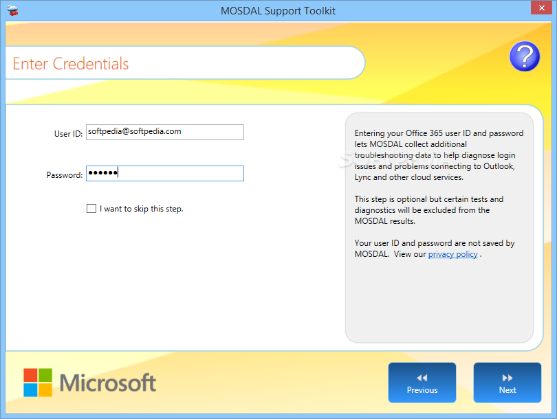
Task: Open the privacy policy link
Action: (452, 254)
